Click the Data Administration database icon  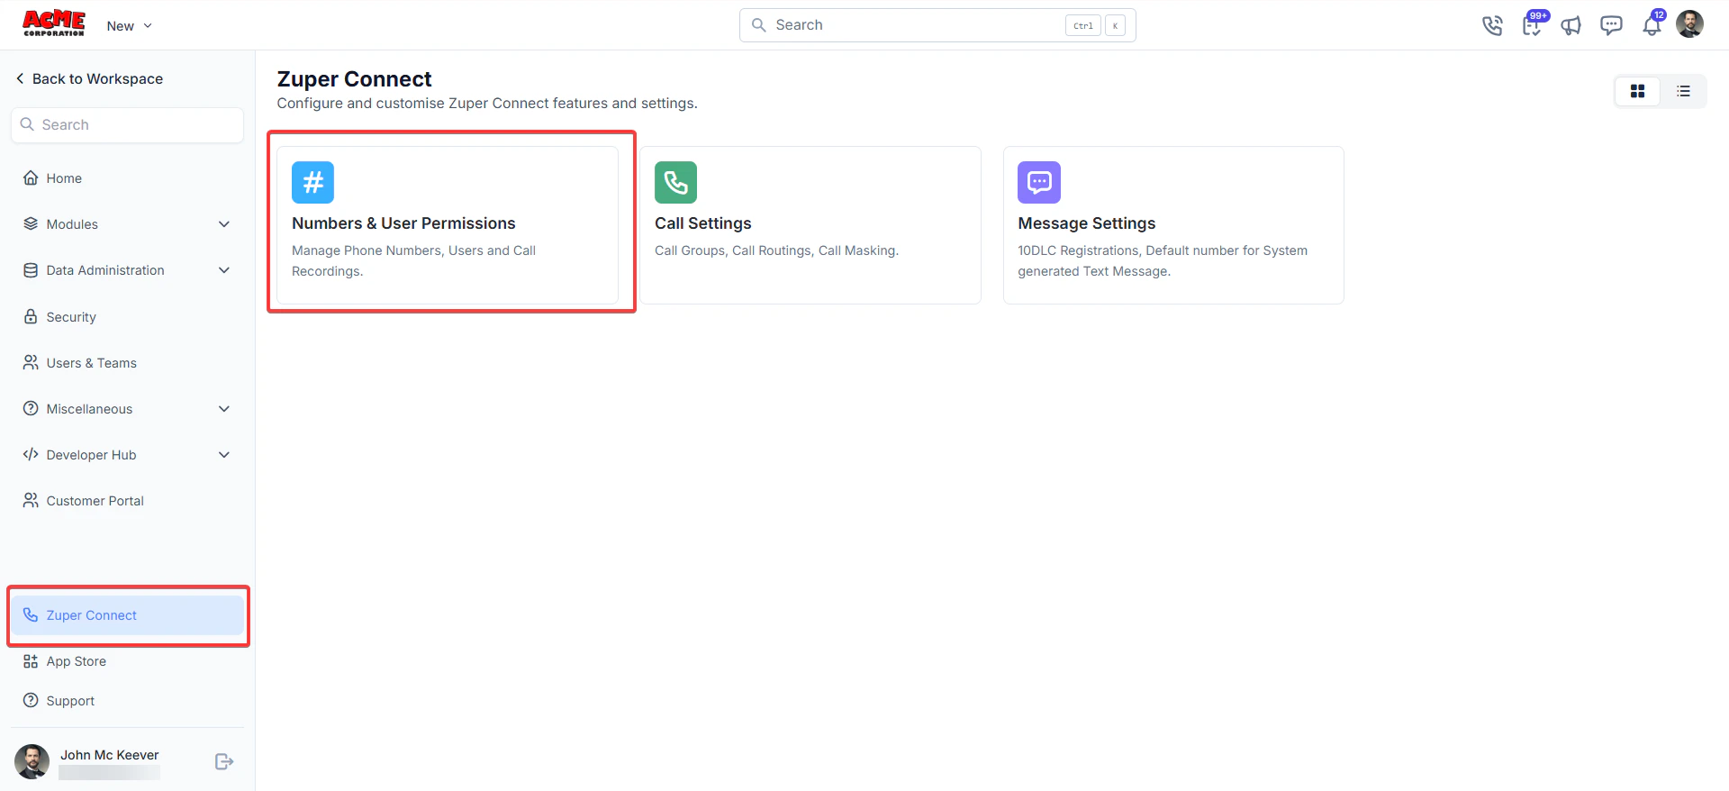[31, 270]
